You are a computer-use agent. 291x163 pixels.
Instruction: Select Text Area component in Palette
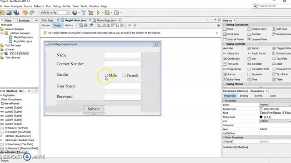(x=231, y=64)
